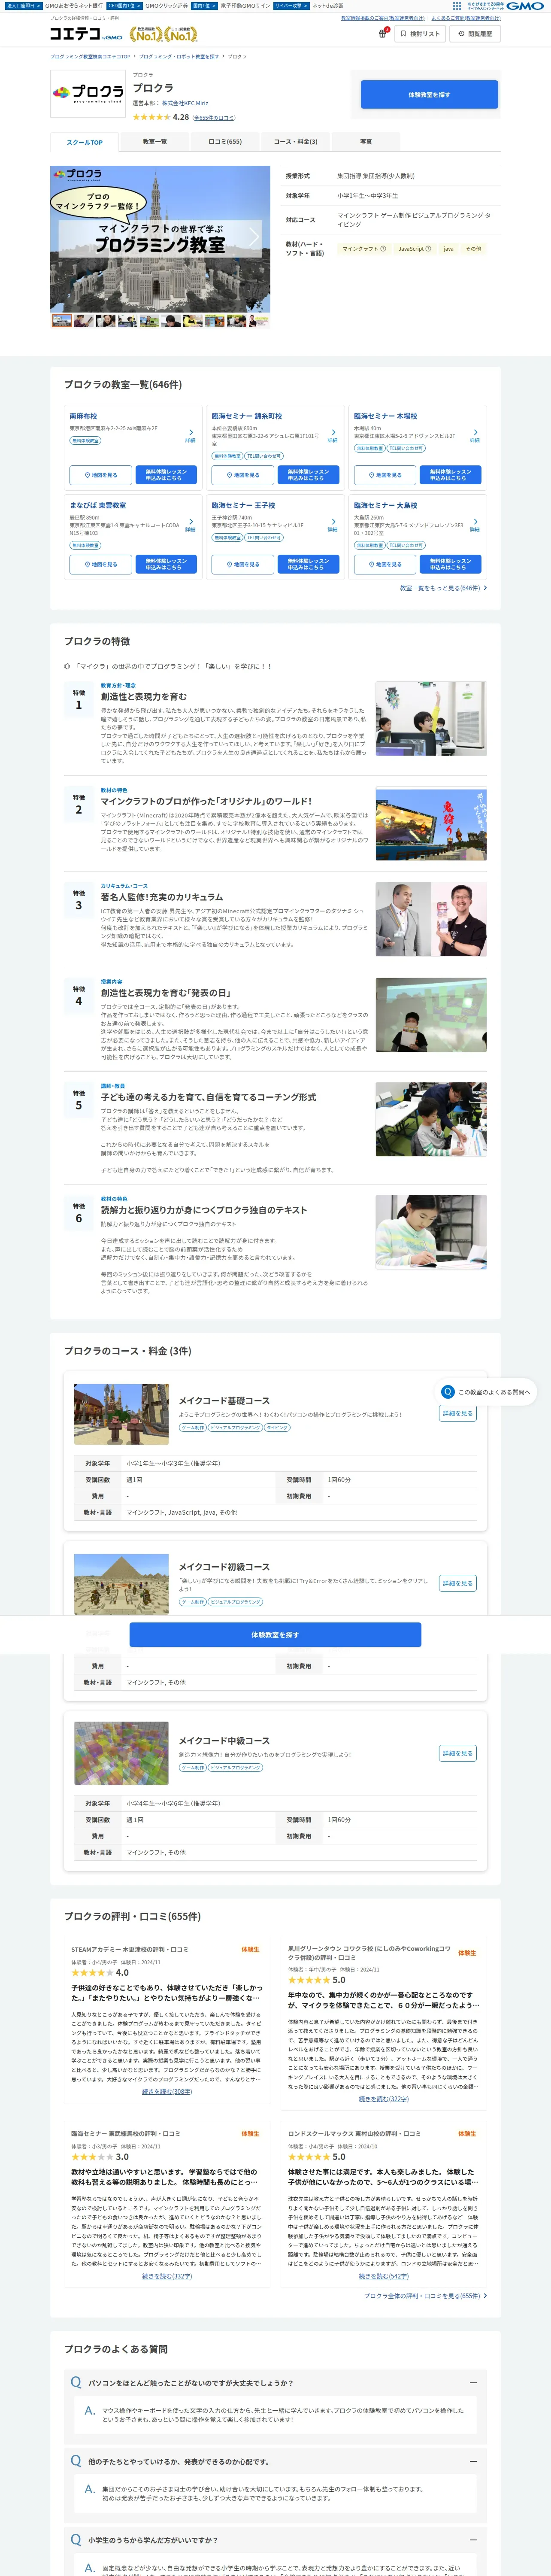
Task: Click 詳細を見る for メイクコード初級コース
Action: [458, 1583]
